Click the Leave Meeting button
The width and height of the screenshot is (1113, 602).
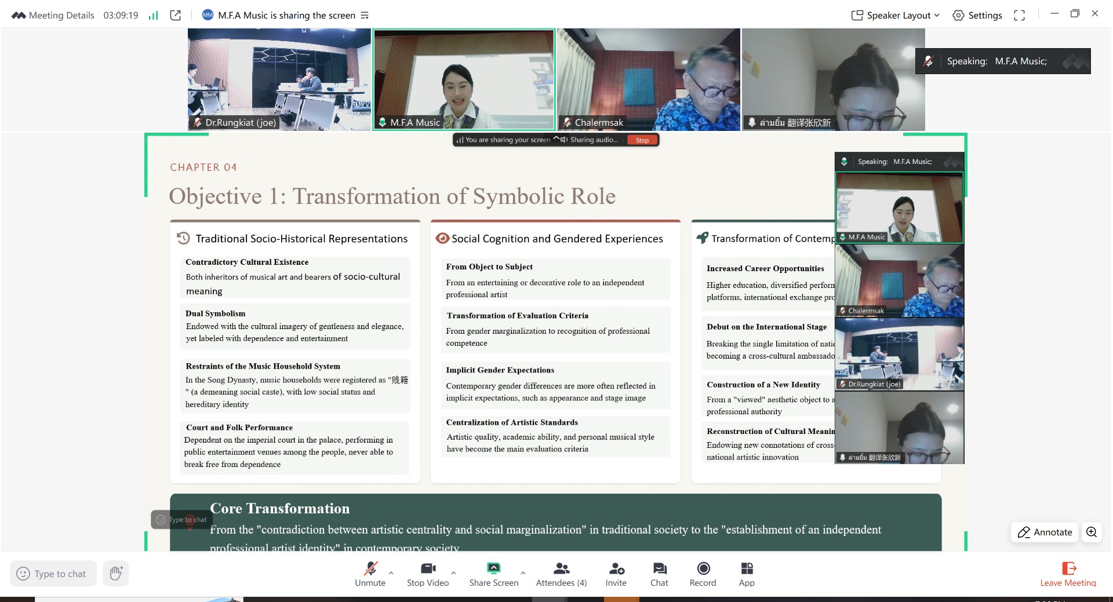pos(1068,574)
